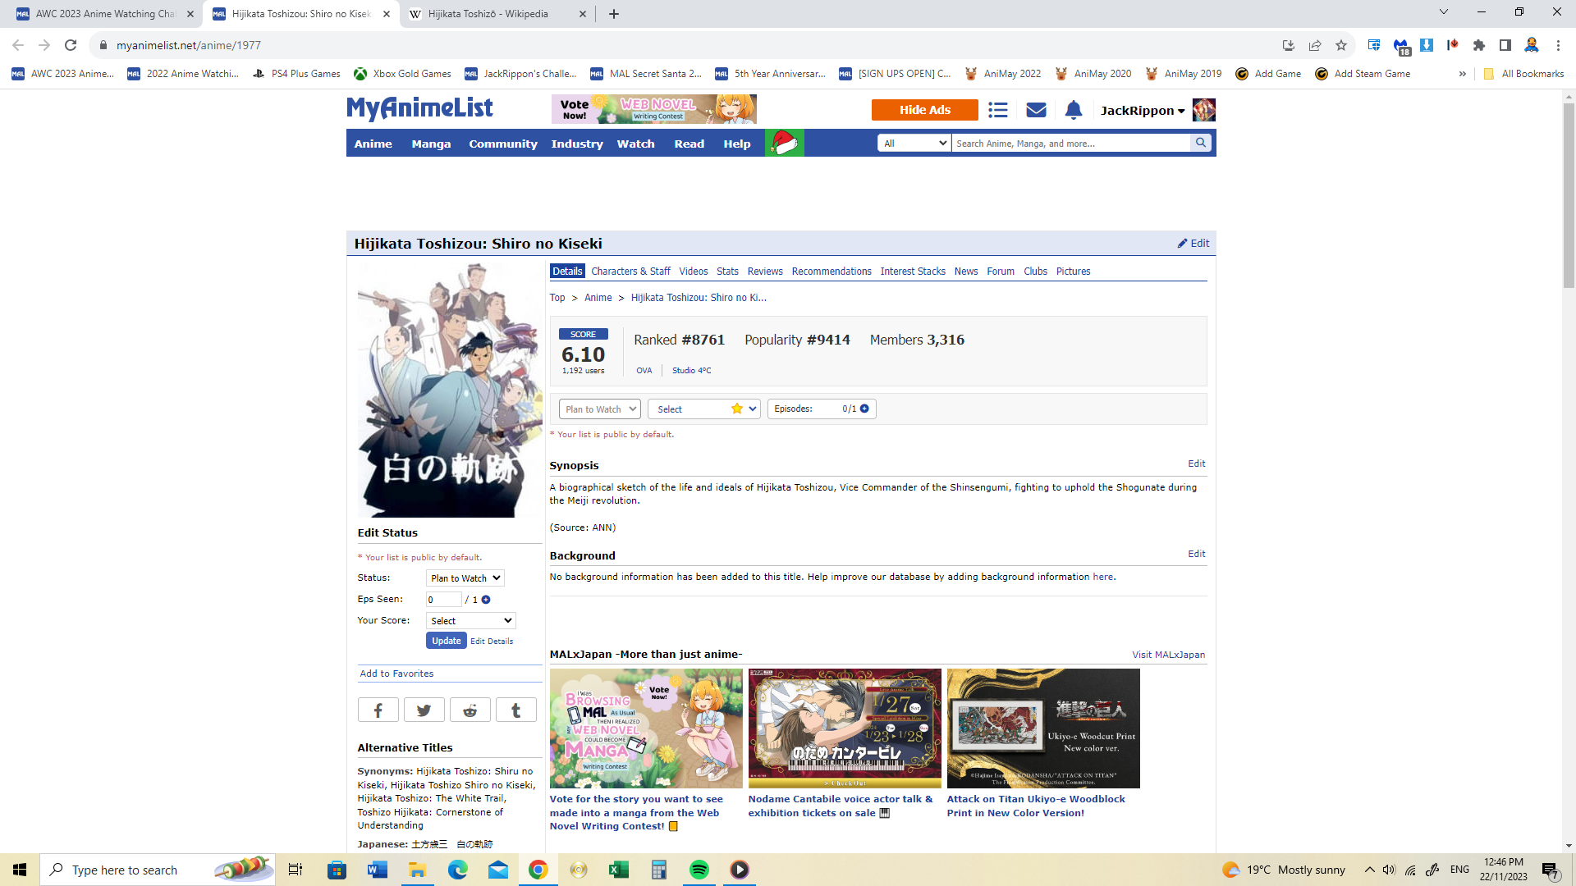Open the Your Score Select dropdown
Screen dimensions: 1576x886
pos(470,621)
